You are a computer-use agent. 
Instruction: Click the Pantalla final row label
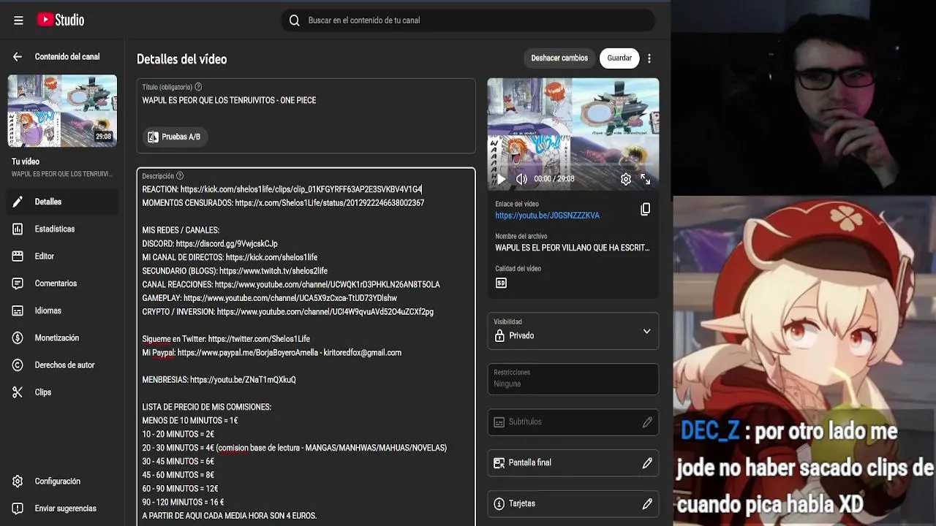[x=530, y=463]
